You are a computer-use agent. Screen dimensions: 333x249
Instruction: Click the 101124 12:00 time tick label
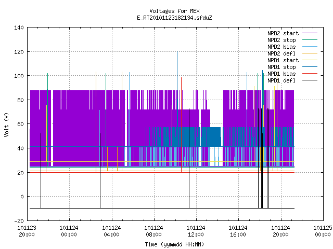click(196, 231)
